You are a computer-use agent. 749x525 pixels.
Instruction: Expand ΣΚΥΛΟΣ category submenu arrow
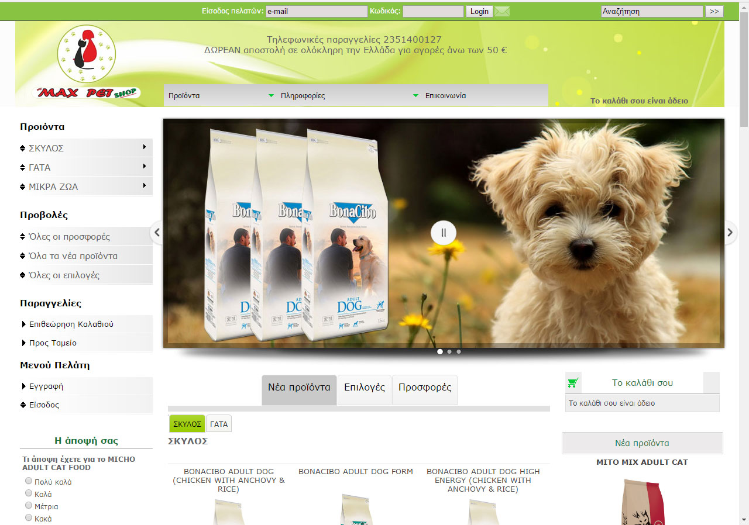click(x=144, y=147)
